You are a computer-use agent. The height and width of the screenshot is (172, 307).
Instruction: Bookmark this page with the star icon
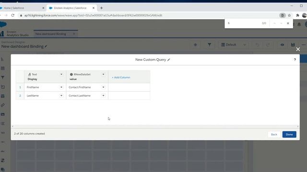click(289, 15)
